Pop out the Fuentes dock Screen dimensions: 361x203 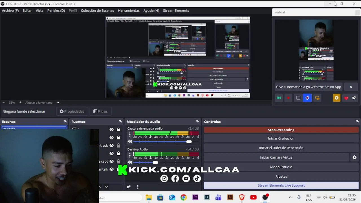pos(120,122)
